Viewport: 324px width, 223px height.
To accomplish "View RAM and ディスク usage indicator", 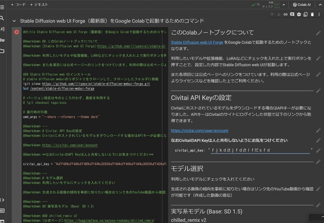I will tap(271, 5).
